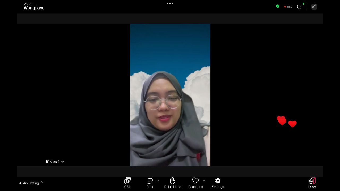The image size is (340, 191).
Task: Open the Chat panel
Action: tap(150, 183)
